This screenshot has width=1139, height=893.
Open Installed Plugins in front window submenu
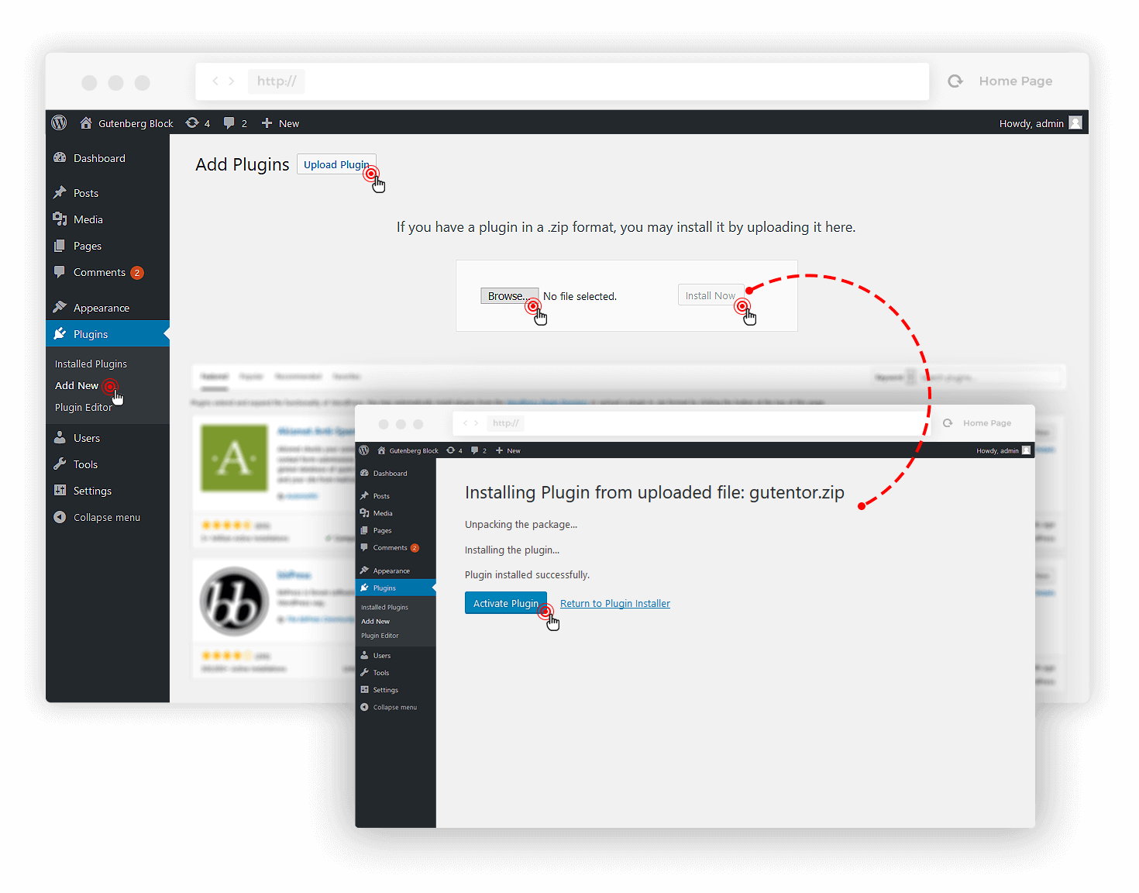(x=384, y=607)
